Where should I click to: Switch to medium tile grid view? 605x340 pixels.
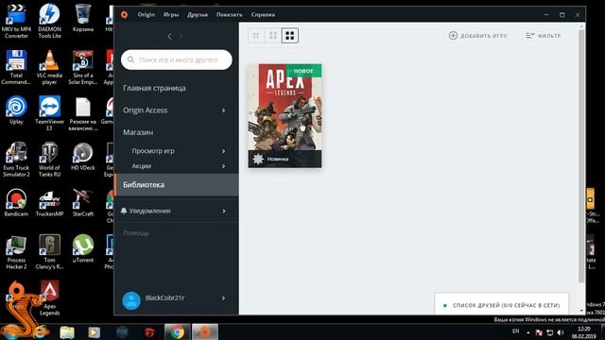point(273,36)
